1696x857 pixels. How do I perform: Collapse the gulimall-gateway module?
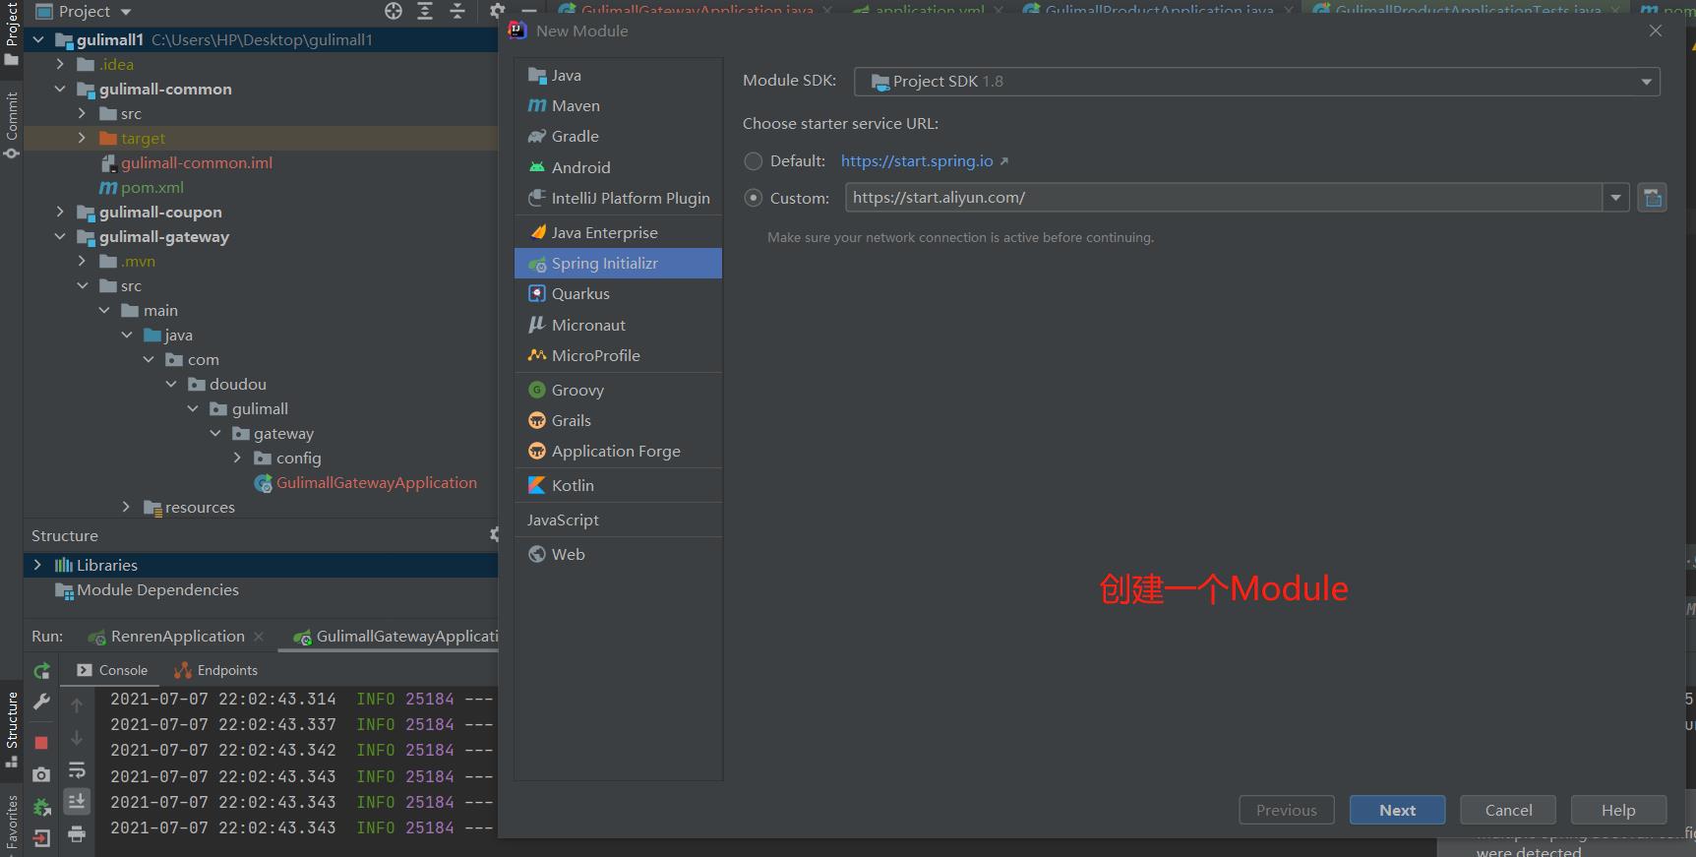pos(60,237)
